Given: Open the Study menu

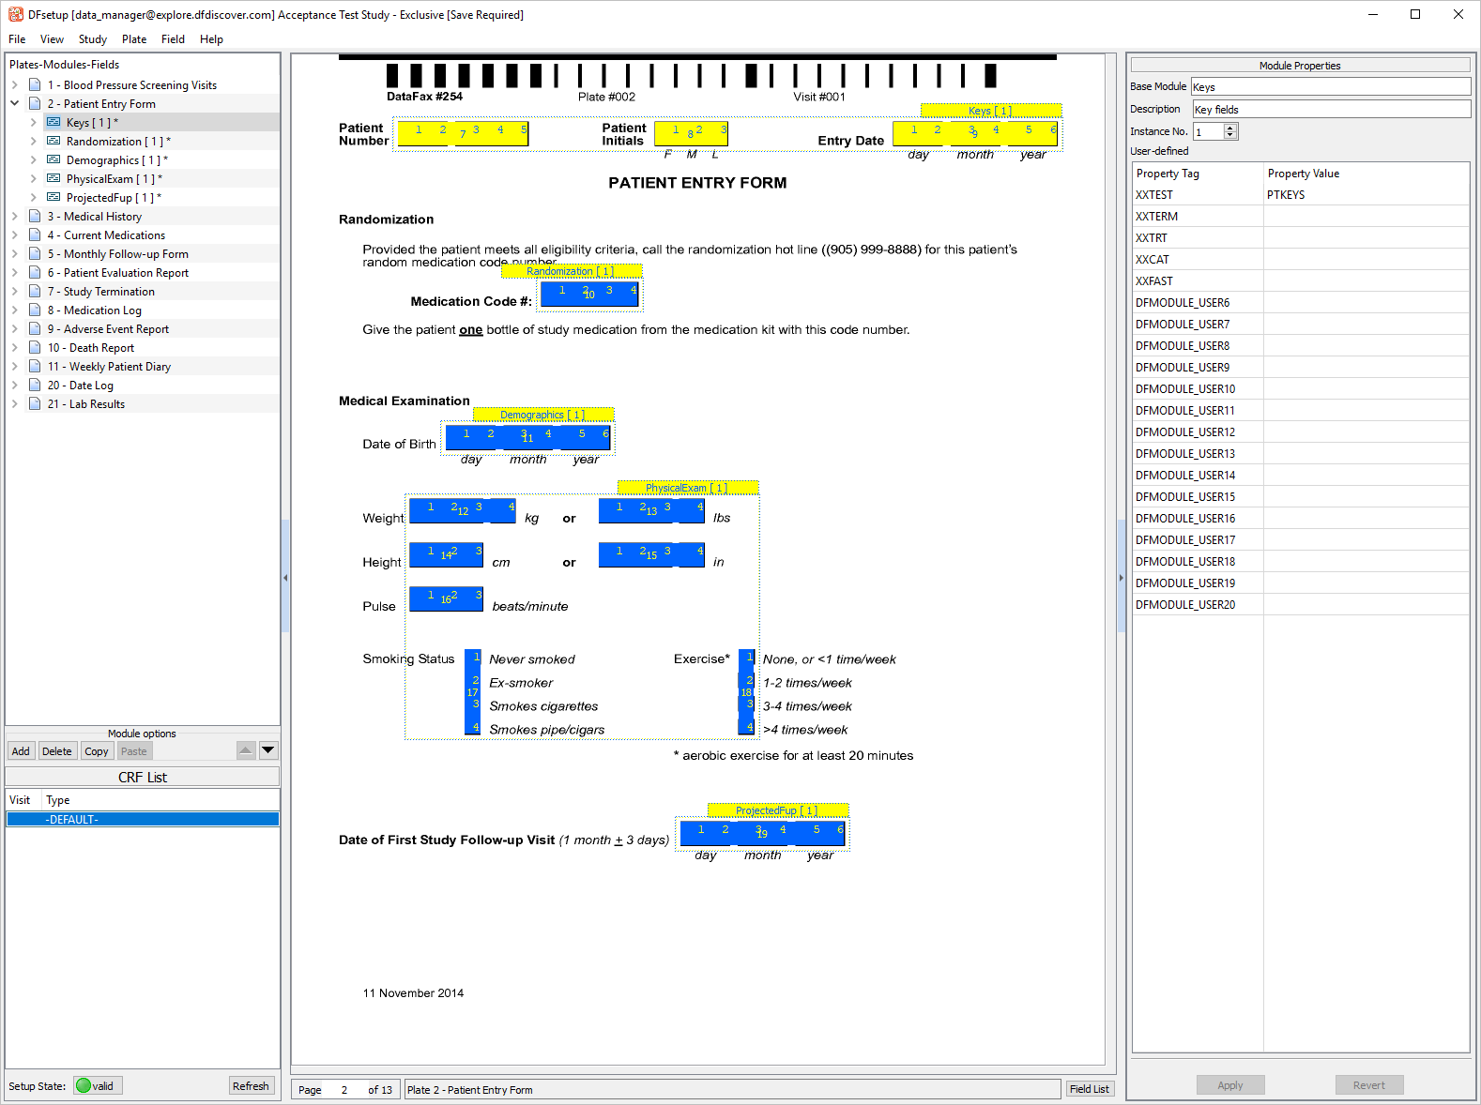Looking at the screenshot, I should (x=92, y=39).
